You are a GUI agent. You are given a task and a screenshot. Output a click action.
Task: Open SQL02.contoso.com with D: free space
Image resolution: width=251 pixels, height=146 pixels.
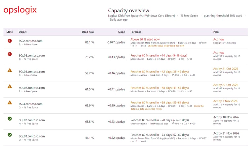pos(32,56)
